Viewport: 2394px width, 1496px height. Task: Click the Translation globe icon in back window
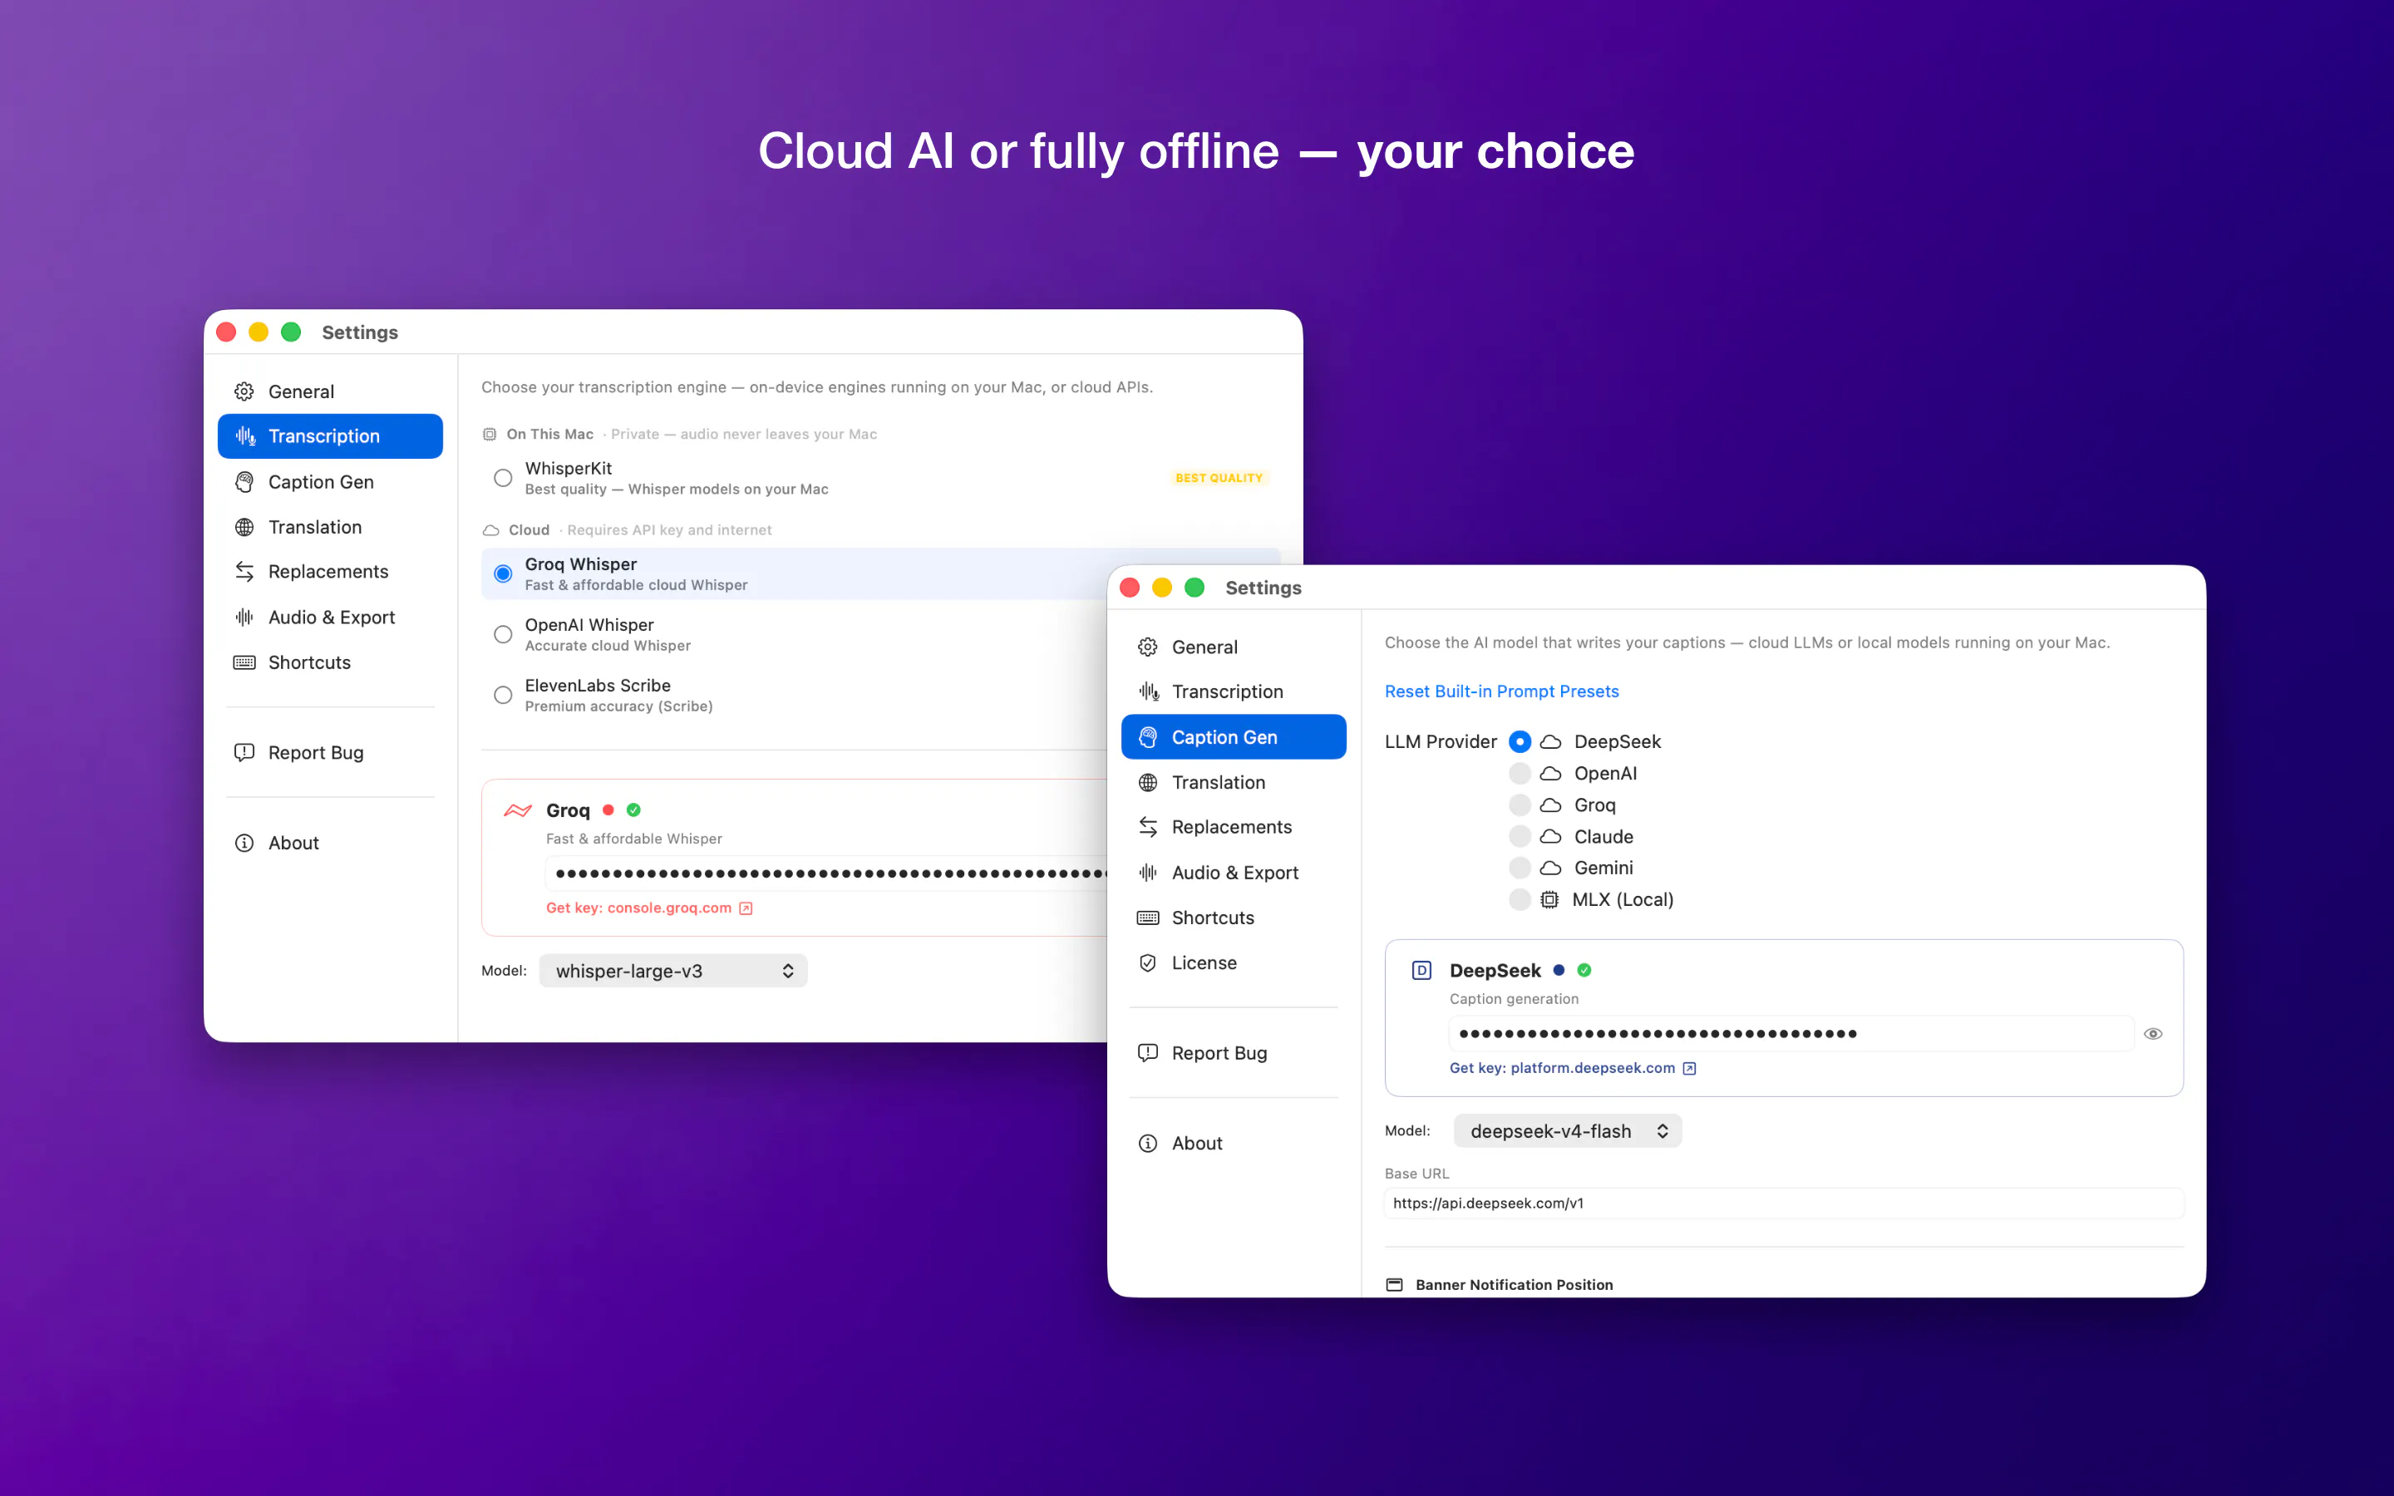pyautogui.click(x=244, y=526)
